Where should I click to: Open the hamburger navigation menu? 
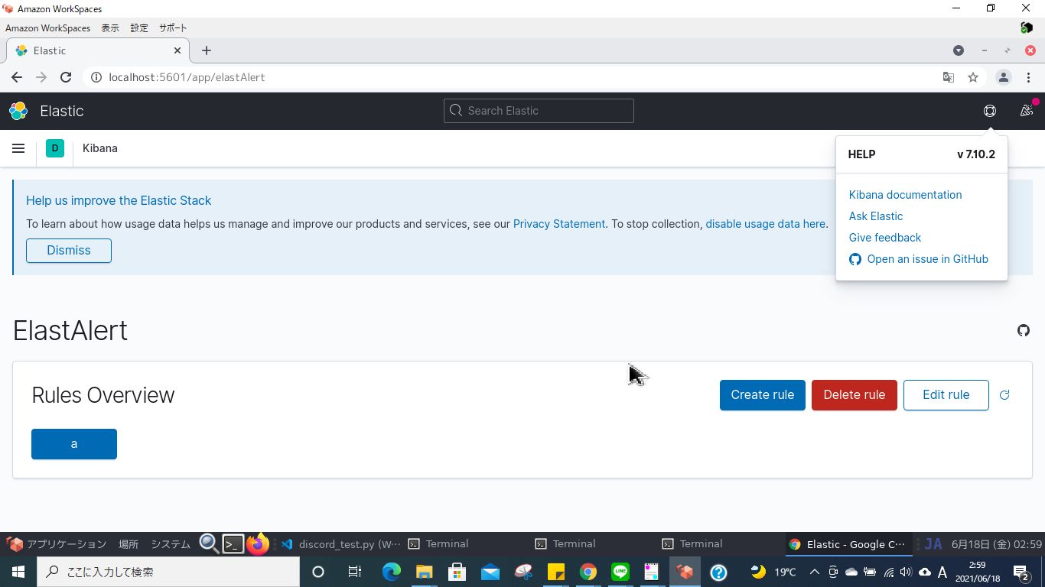18,148
